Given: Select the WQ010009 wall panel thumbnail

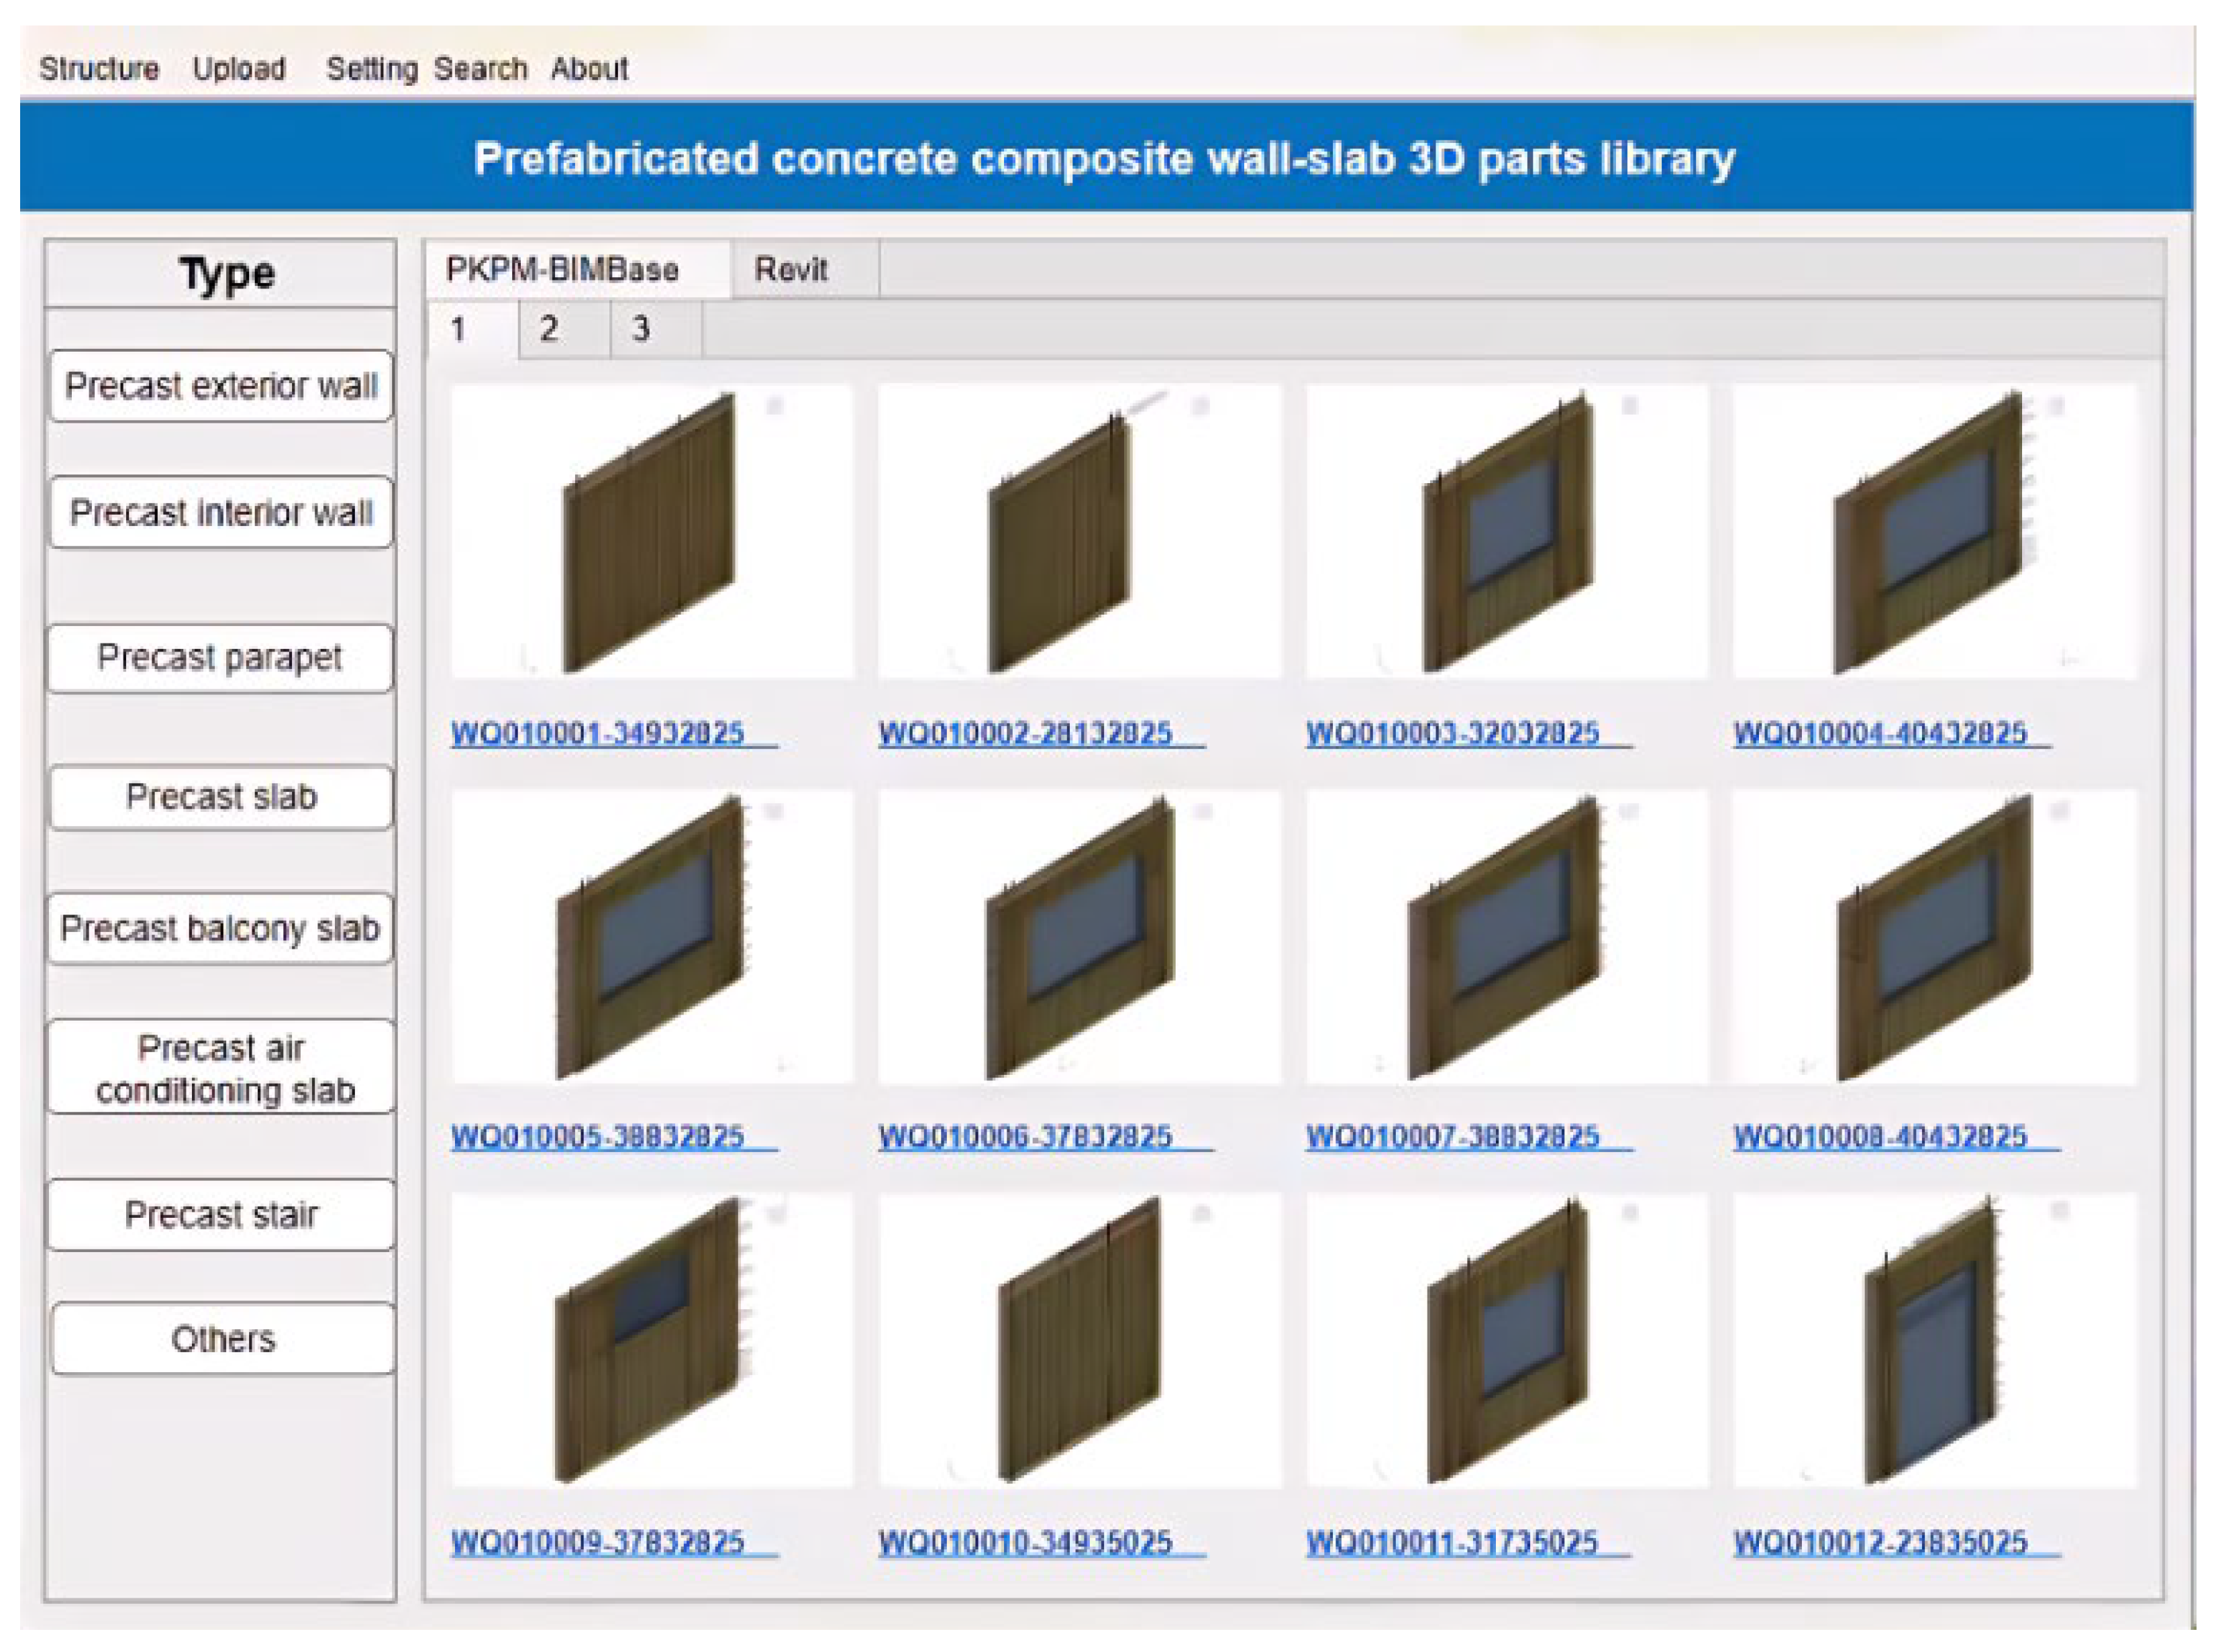Looking at the screenshot, I should tap(651, 1340).
